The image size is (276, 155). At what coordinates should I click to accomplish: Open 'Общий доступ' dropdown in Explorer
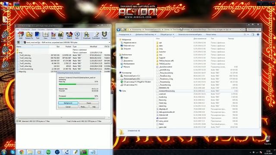[x=167, y=34]
